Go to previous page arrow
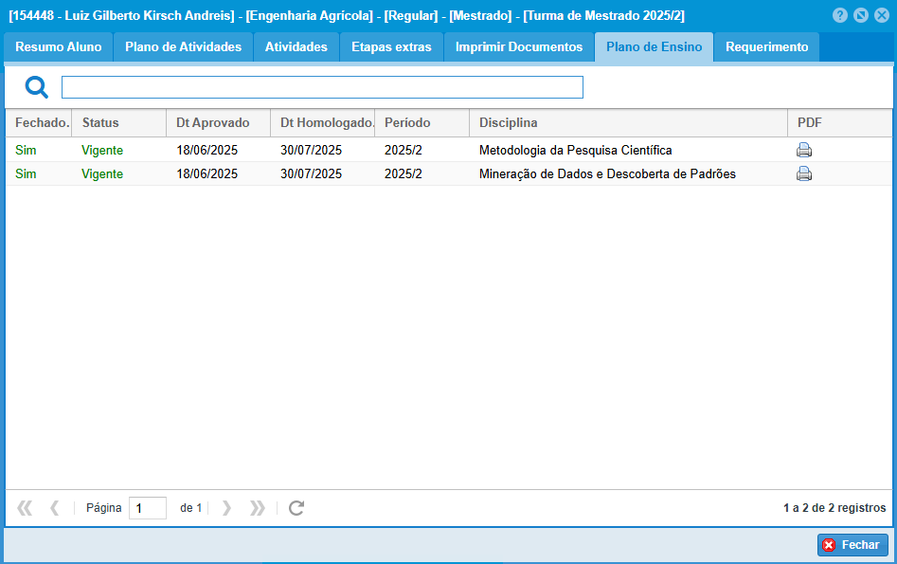 pos(54,508)
